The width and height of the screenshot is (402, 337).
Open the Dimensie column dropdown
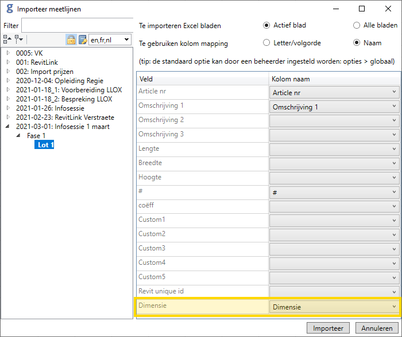click(334, 307)
